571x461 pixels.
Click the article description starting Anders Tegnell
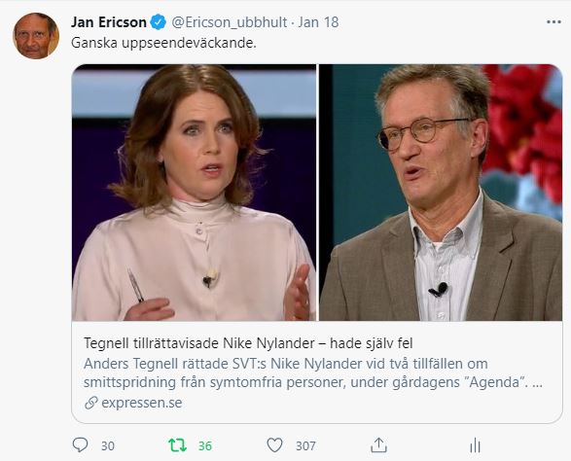point(313,373)
